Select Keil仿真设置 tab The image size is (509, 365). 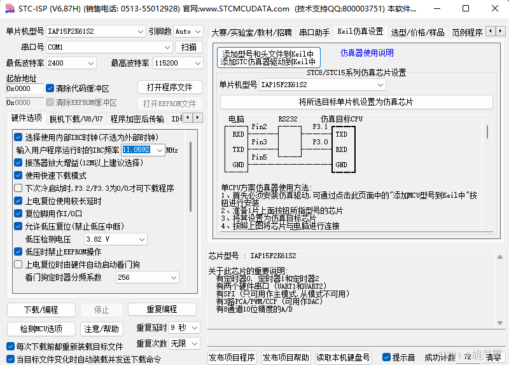tap(360, 31)
